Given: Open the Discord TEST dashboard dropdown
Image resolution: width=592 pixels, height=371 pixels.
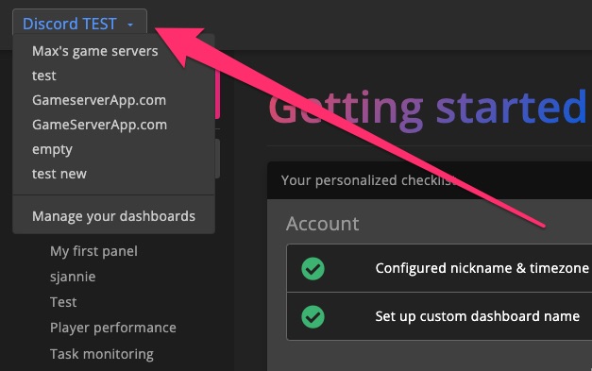Looking at the screenshot, I should click(x=79, y=24).
